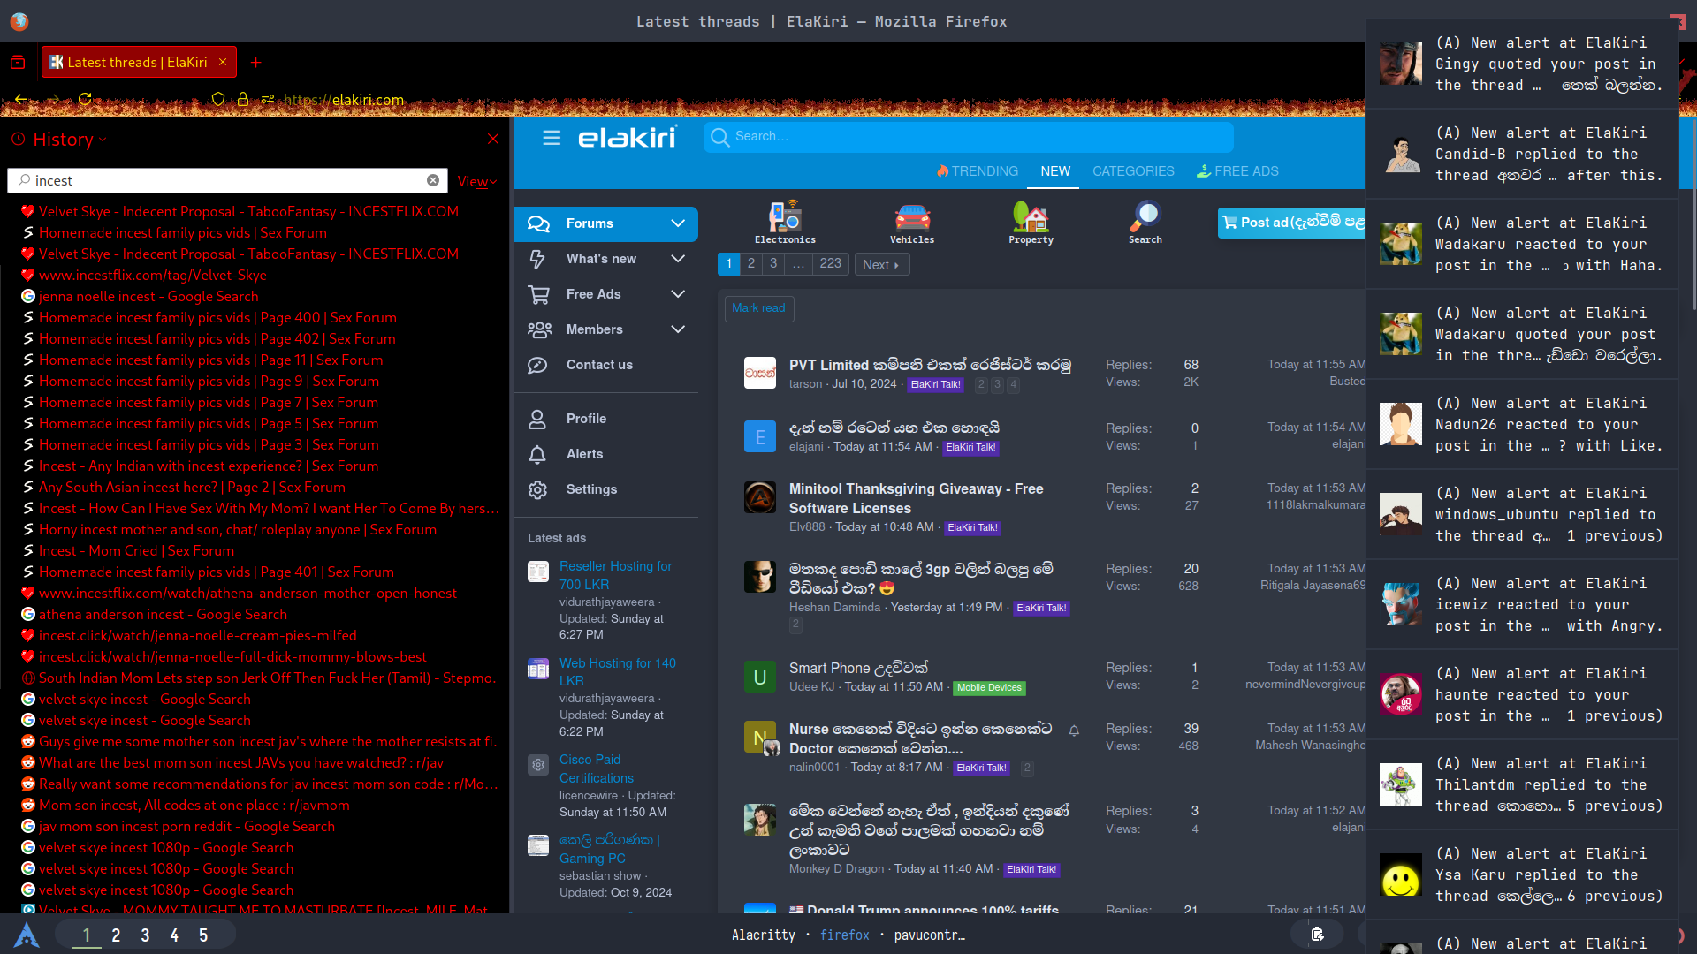Click the Alerts bell icon
Viewport: 1697px width, 954px height.
point(537,454)
